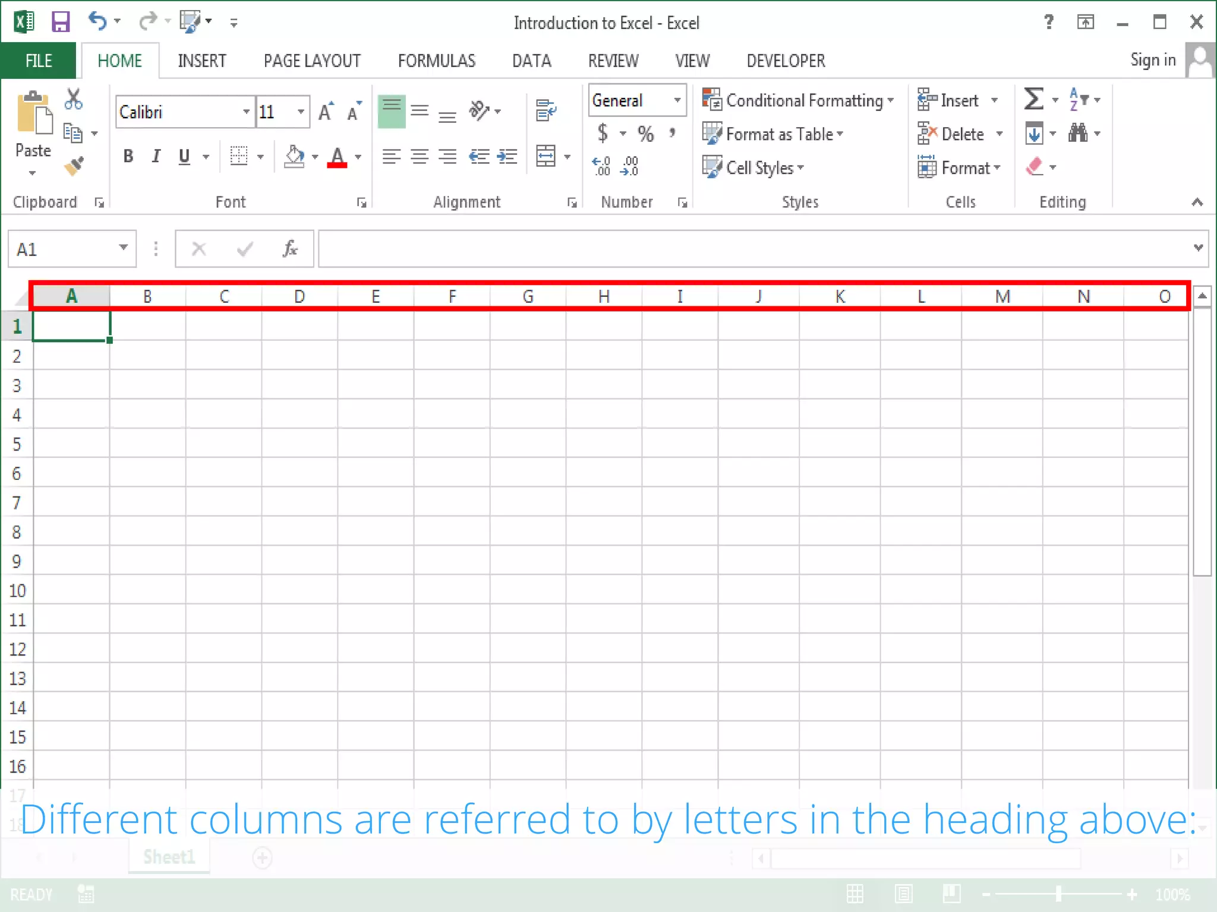Viewport: 1217px width, 912px height.
Task: Apply Accounting dollar format
Action: click(603, 133)
